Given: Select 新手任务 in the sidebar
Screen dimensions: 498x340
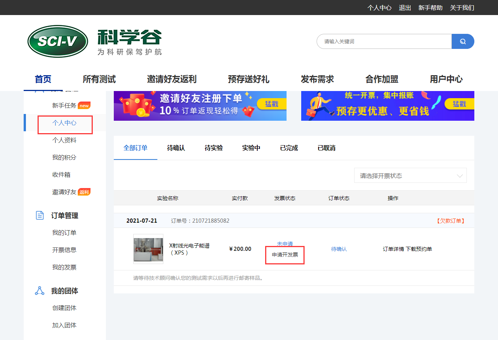Looking at the screenshot, I should (x=64, y=106).
